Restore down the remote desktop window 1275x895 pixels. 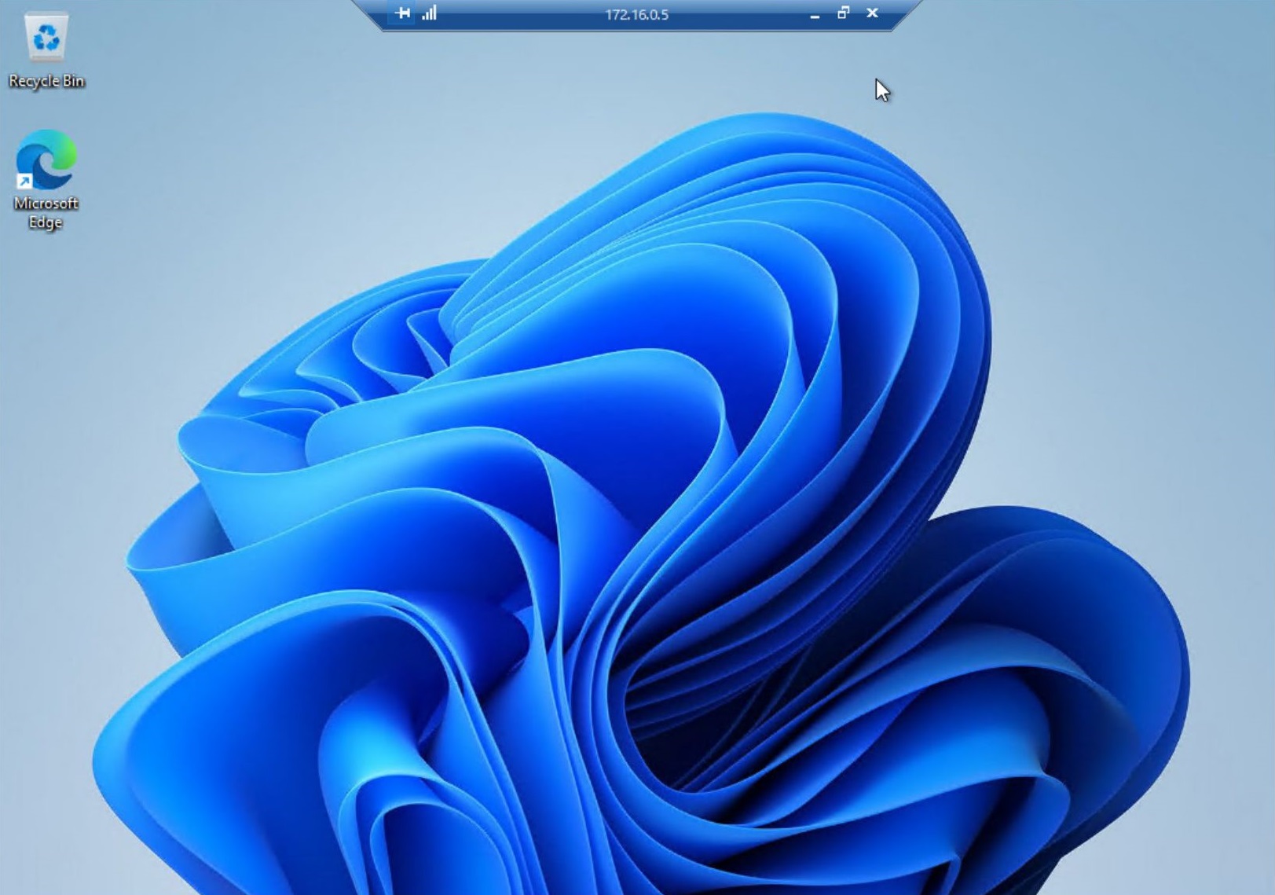pyautogui.click(x=843, y=13)
